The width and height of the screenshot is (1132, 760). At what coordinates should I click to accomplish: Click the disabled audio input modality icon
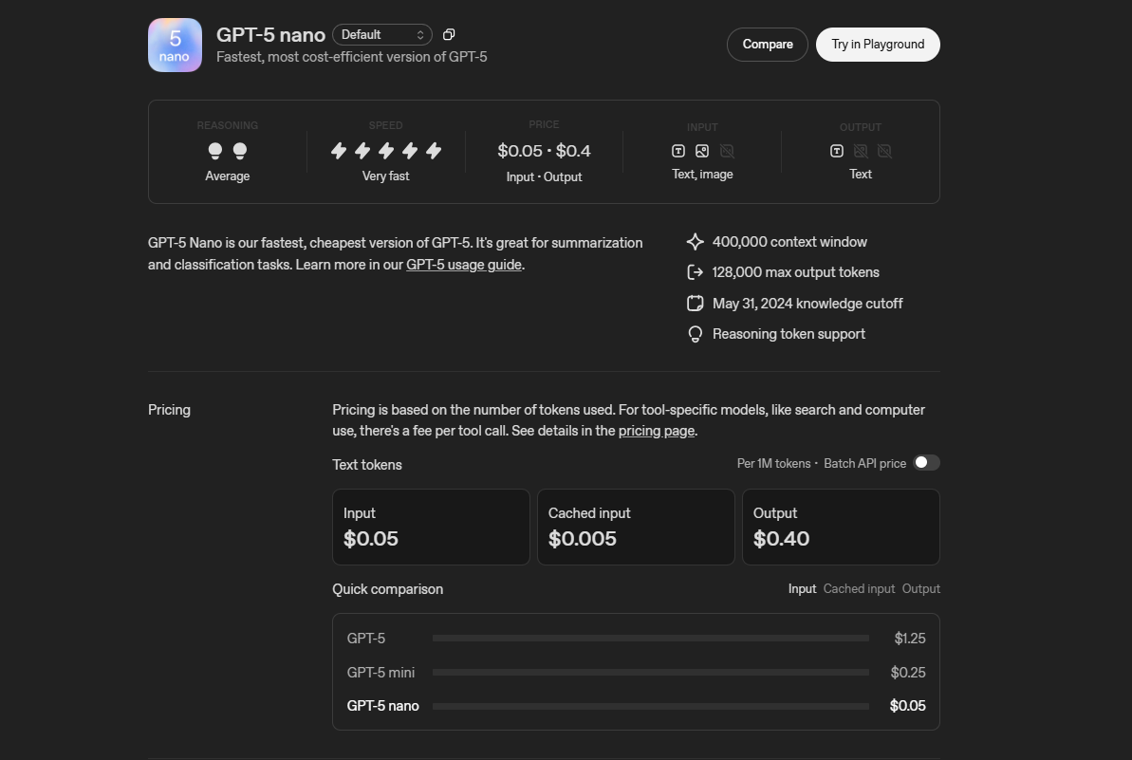click(x=727, y=151)
